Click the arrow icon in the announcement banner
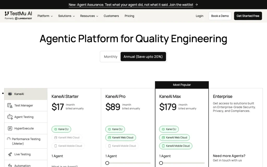 tap(197, 5)
